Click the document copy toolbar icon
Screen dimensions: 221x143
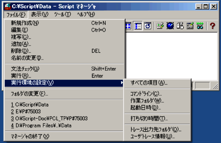(x=180, y=26)
